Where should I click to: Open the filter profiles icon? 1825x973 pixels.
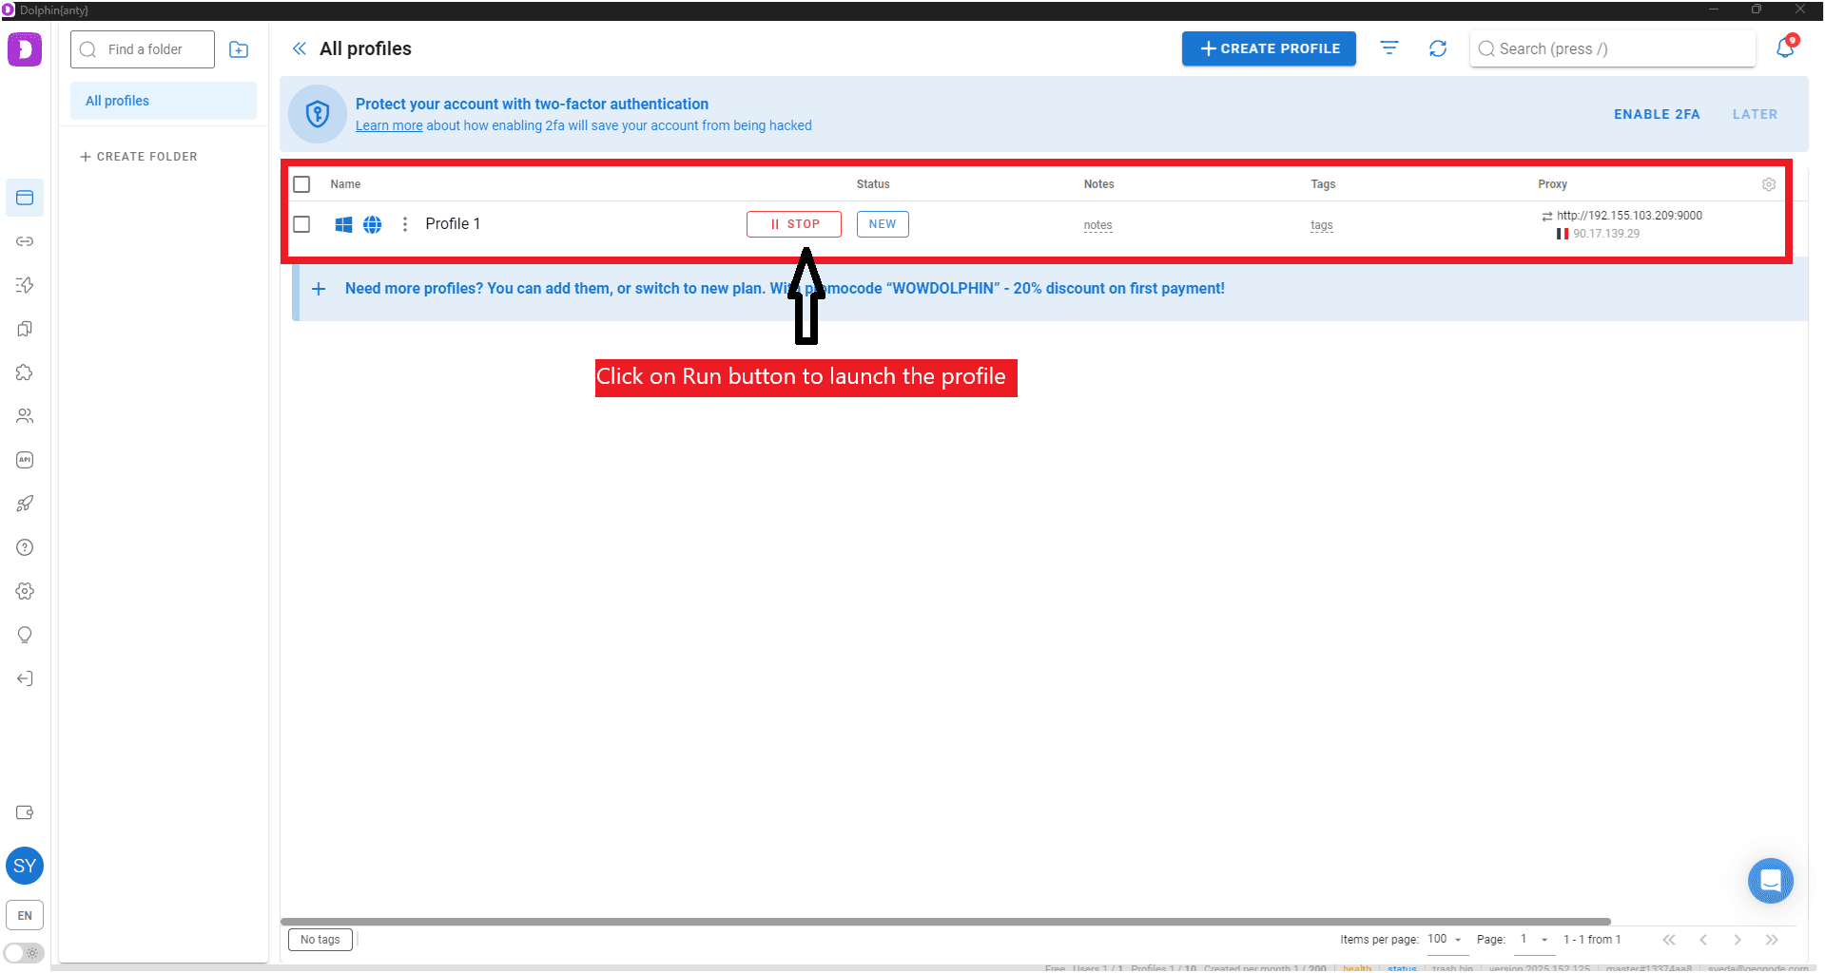(x=1388, y=48)
